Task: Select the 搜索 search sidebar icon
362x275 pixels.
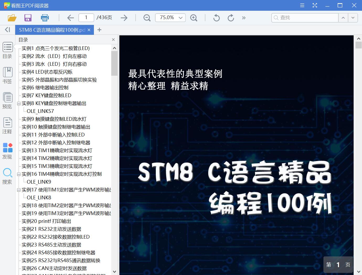Action: click(x=7, y=176)
